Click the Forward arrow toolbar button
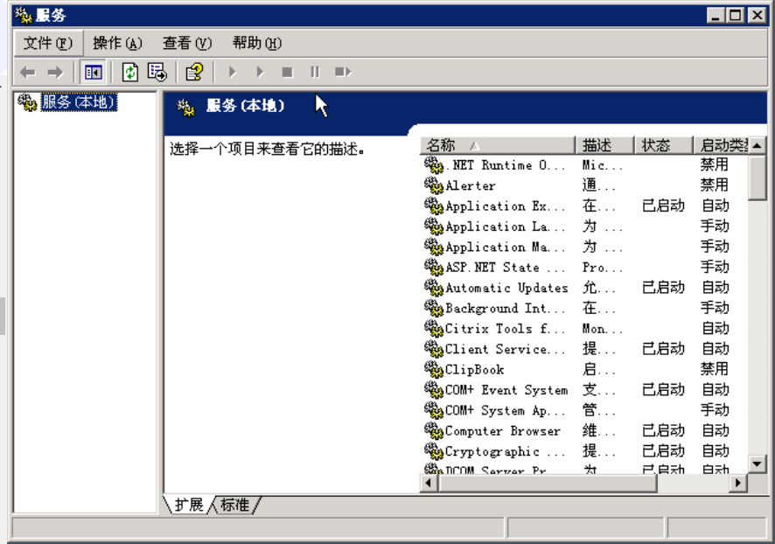775x544 pixels. (x=55, y=73)
